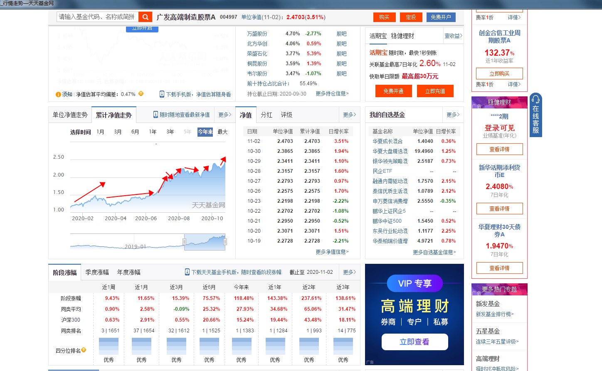
Task: Click the yellow question mark next to 净值估算平均偏差
Action: (x=141, y=94)
